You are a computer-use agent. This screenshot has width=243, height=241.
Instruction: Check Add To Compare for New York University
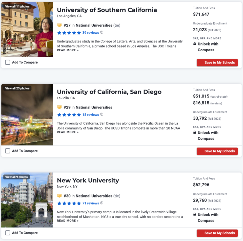[8, 233]
